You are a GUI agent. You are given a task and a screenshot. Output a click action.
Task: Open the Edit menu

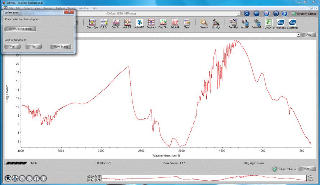click(x=18, y=8)
